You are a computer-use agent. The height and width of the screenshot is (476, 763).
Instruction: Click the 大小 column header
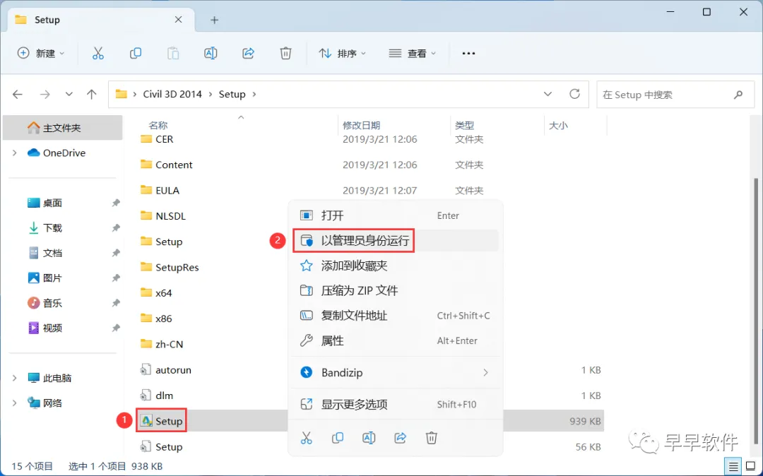click(558, 126)
